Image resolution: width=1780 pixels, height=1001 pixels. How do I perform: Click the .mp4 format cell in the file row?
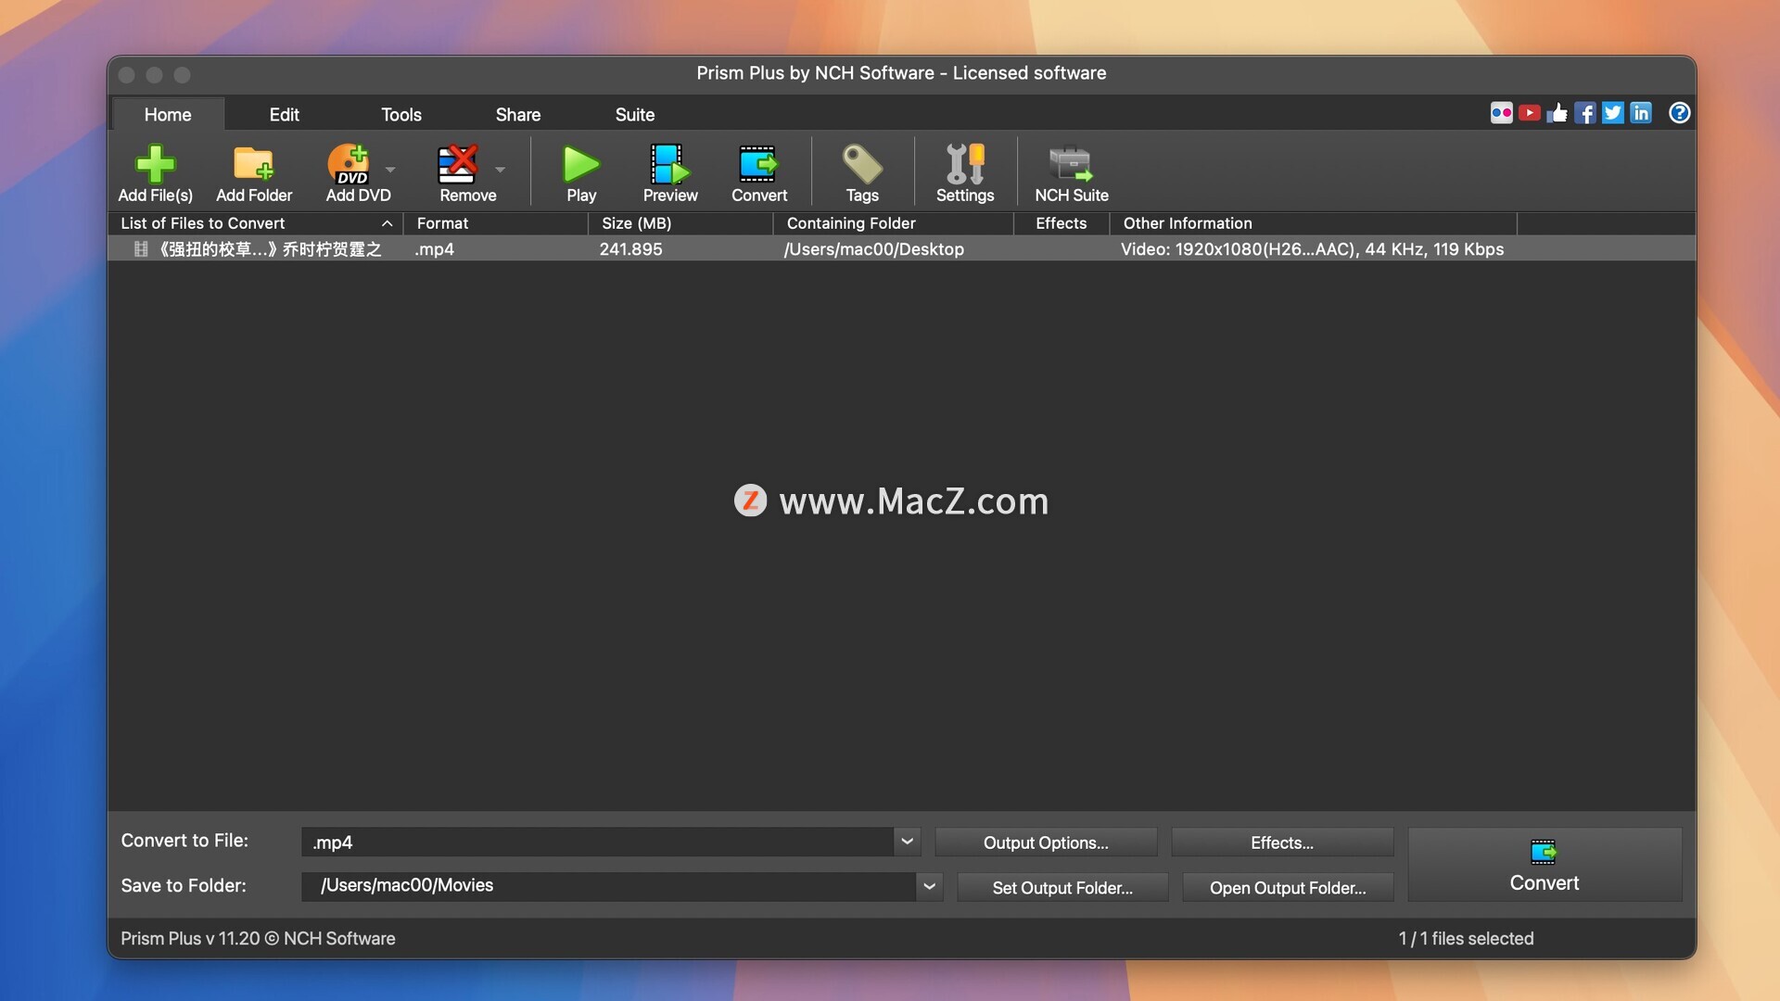434,249
